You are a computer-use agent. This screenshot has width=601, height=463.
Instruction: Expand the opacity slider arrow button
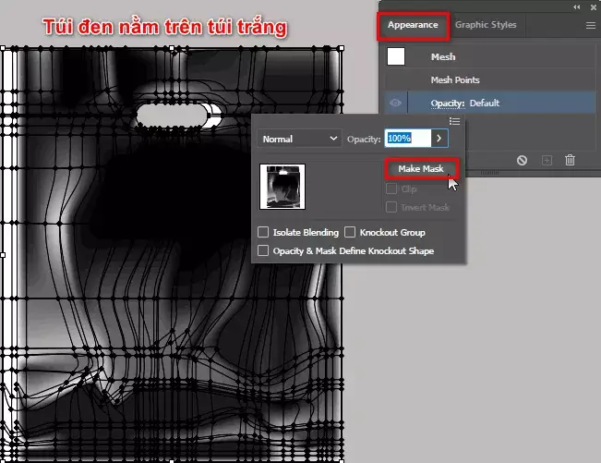(x=440, y=139)
